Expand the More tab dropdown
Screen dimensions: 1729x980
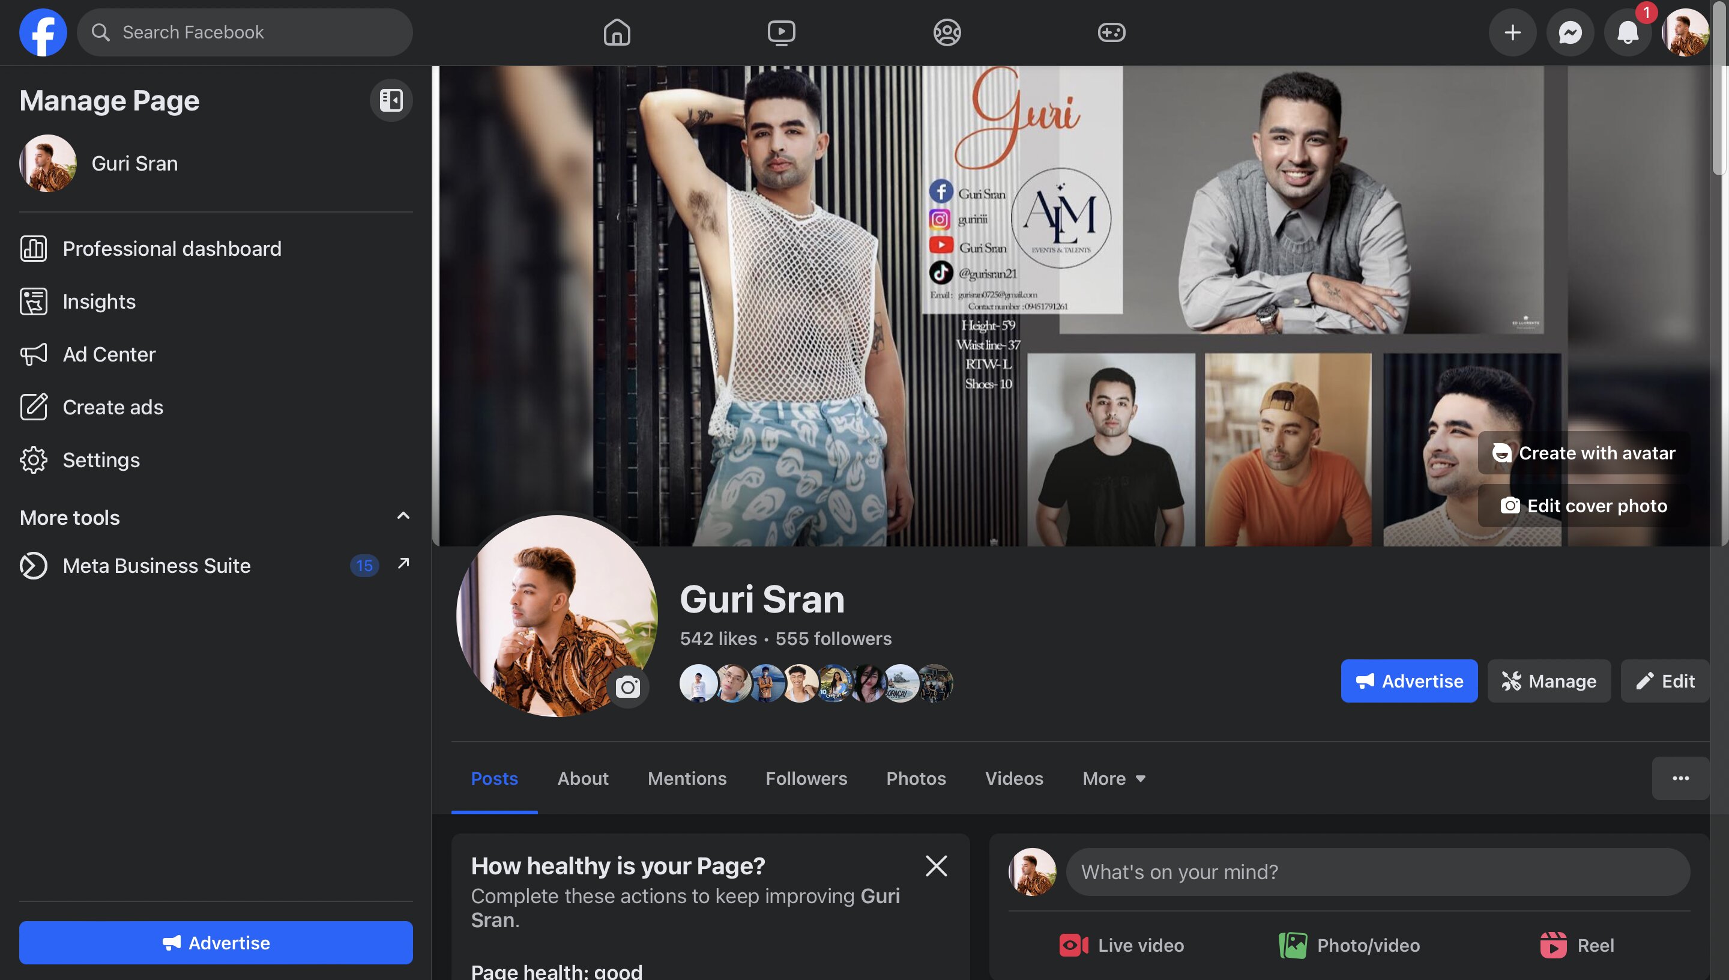coord(1114,778)
